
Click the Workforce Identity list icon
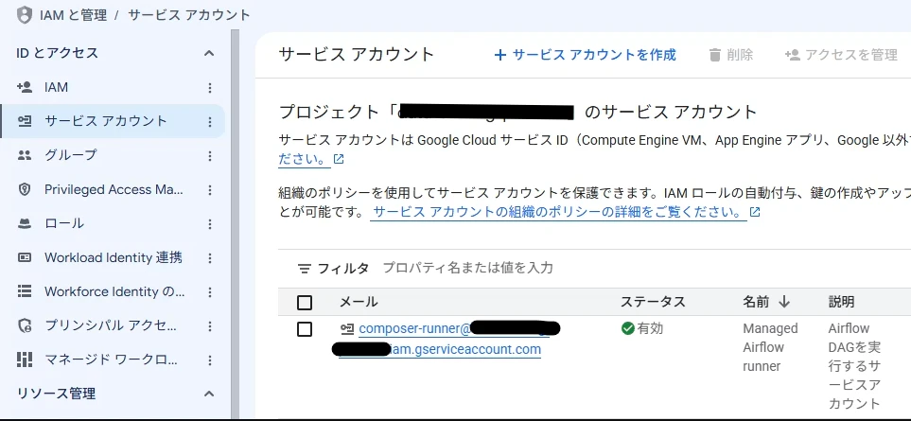25,291
